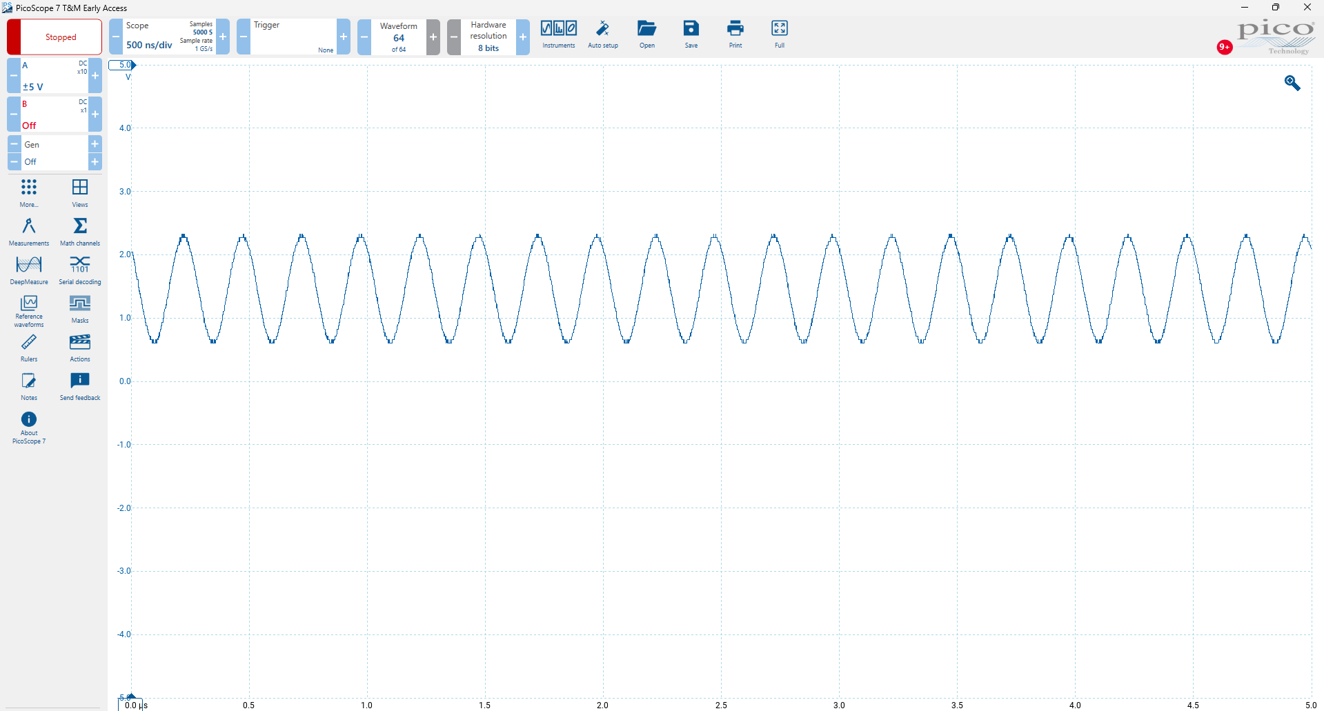Open Math channels panel

[80, 232]
